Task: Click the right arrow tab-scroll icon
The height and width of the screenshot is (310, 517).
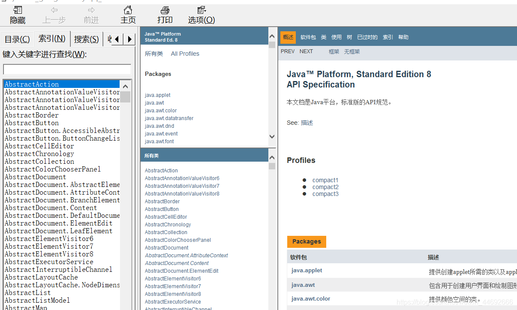Action: 129,39
